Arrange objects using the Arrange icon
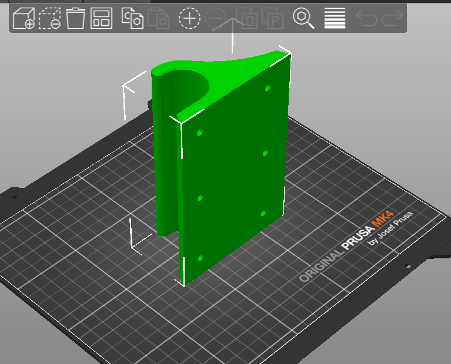Viewport: 451px width, 364px height. point(101,19)
